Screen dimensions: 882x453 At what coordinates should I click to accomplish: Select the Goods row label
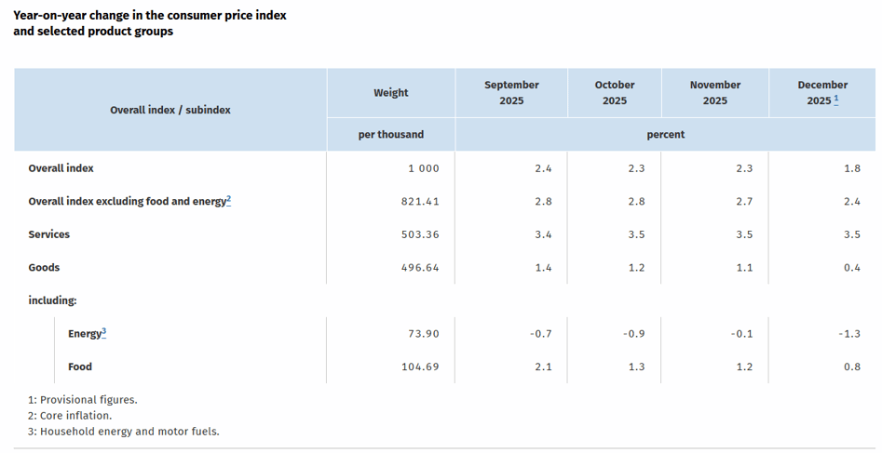pos(44,268)
